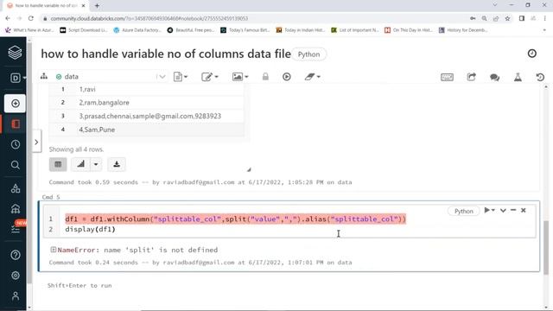The height and width of the screenshot is (311, 553).
Task: Click the results table resize handle
Action: 249,169
